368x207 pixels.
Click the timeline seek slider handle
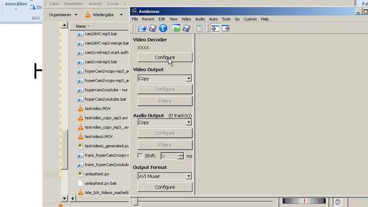tap(136, 202)
